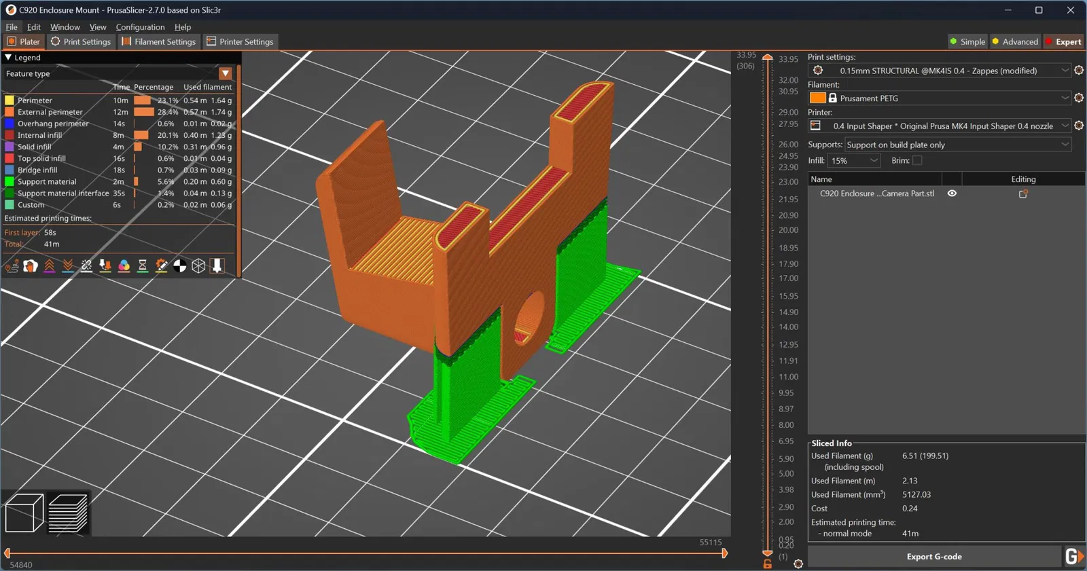1087x571 pixels.
Task: Switch to the Plater tab
Action: pos(24,41)
